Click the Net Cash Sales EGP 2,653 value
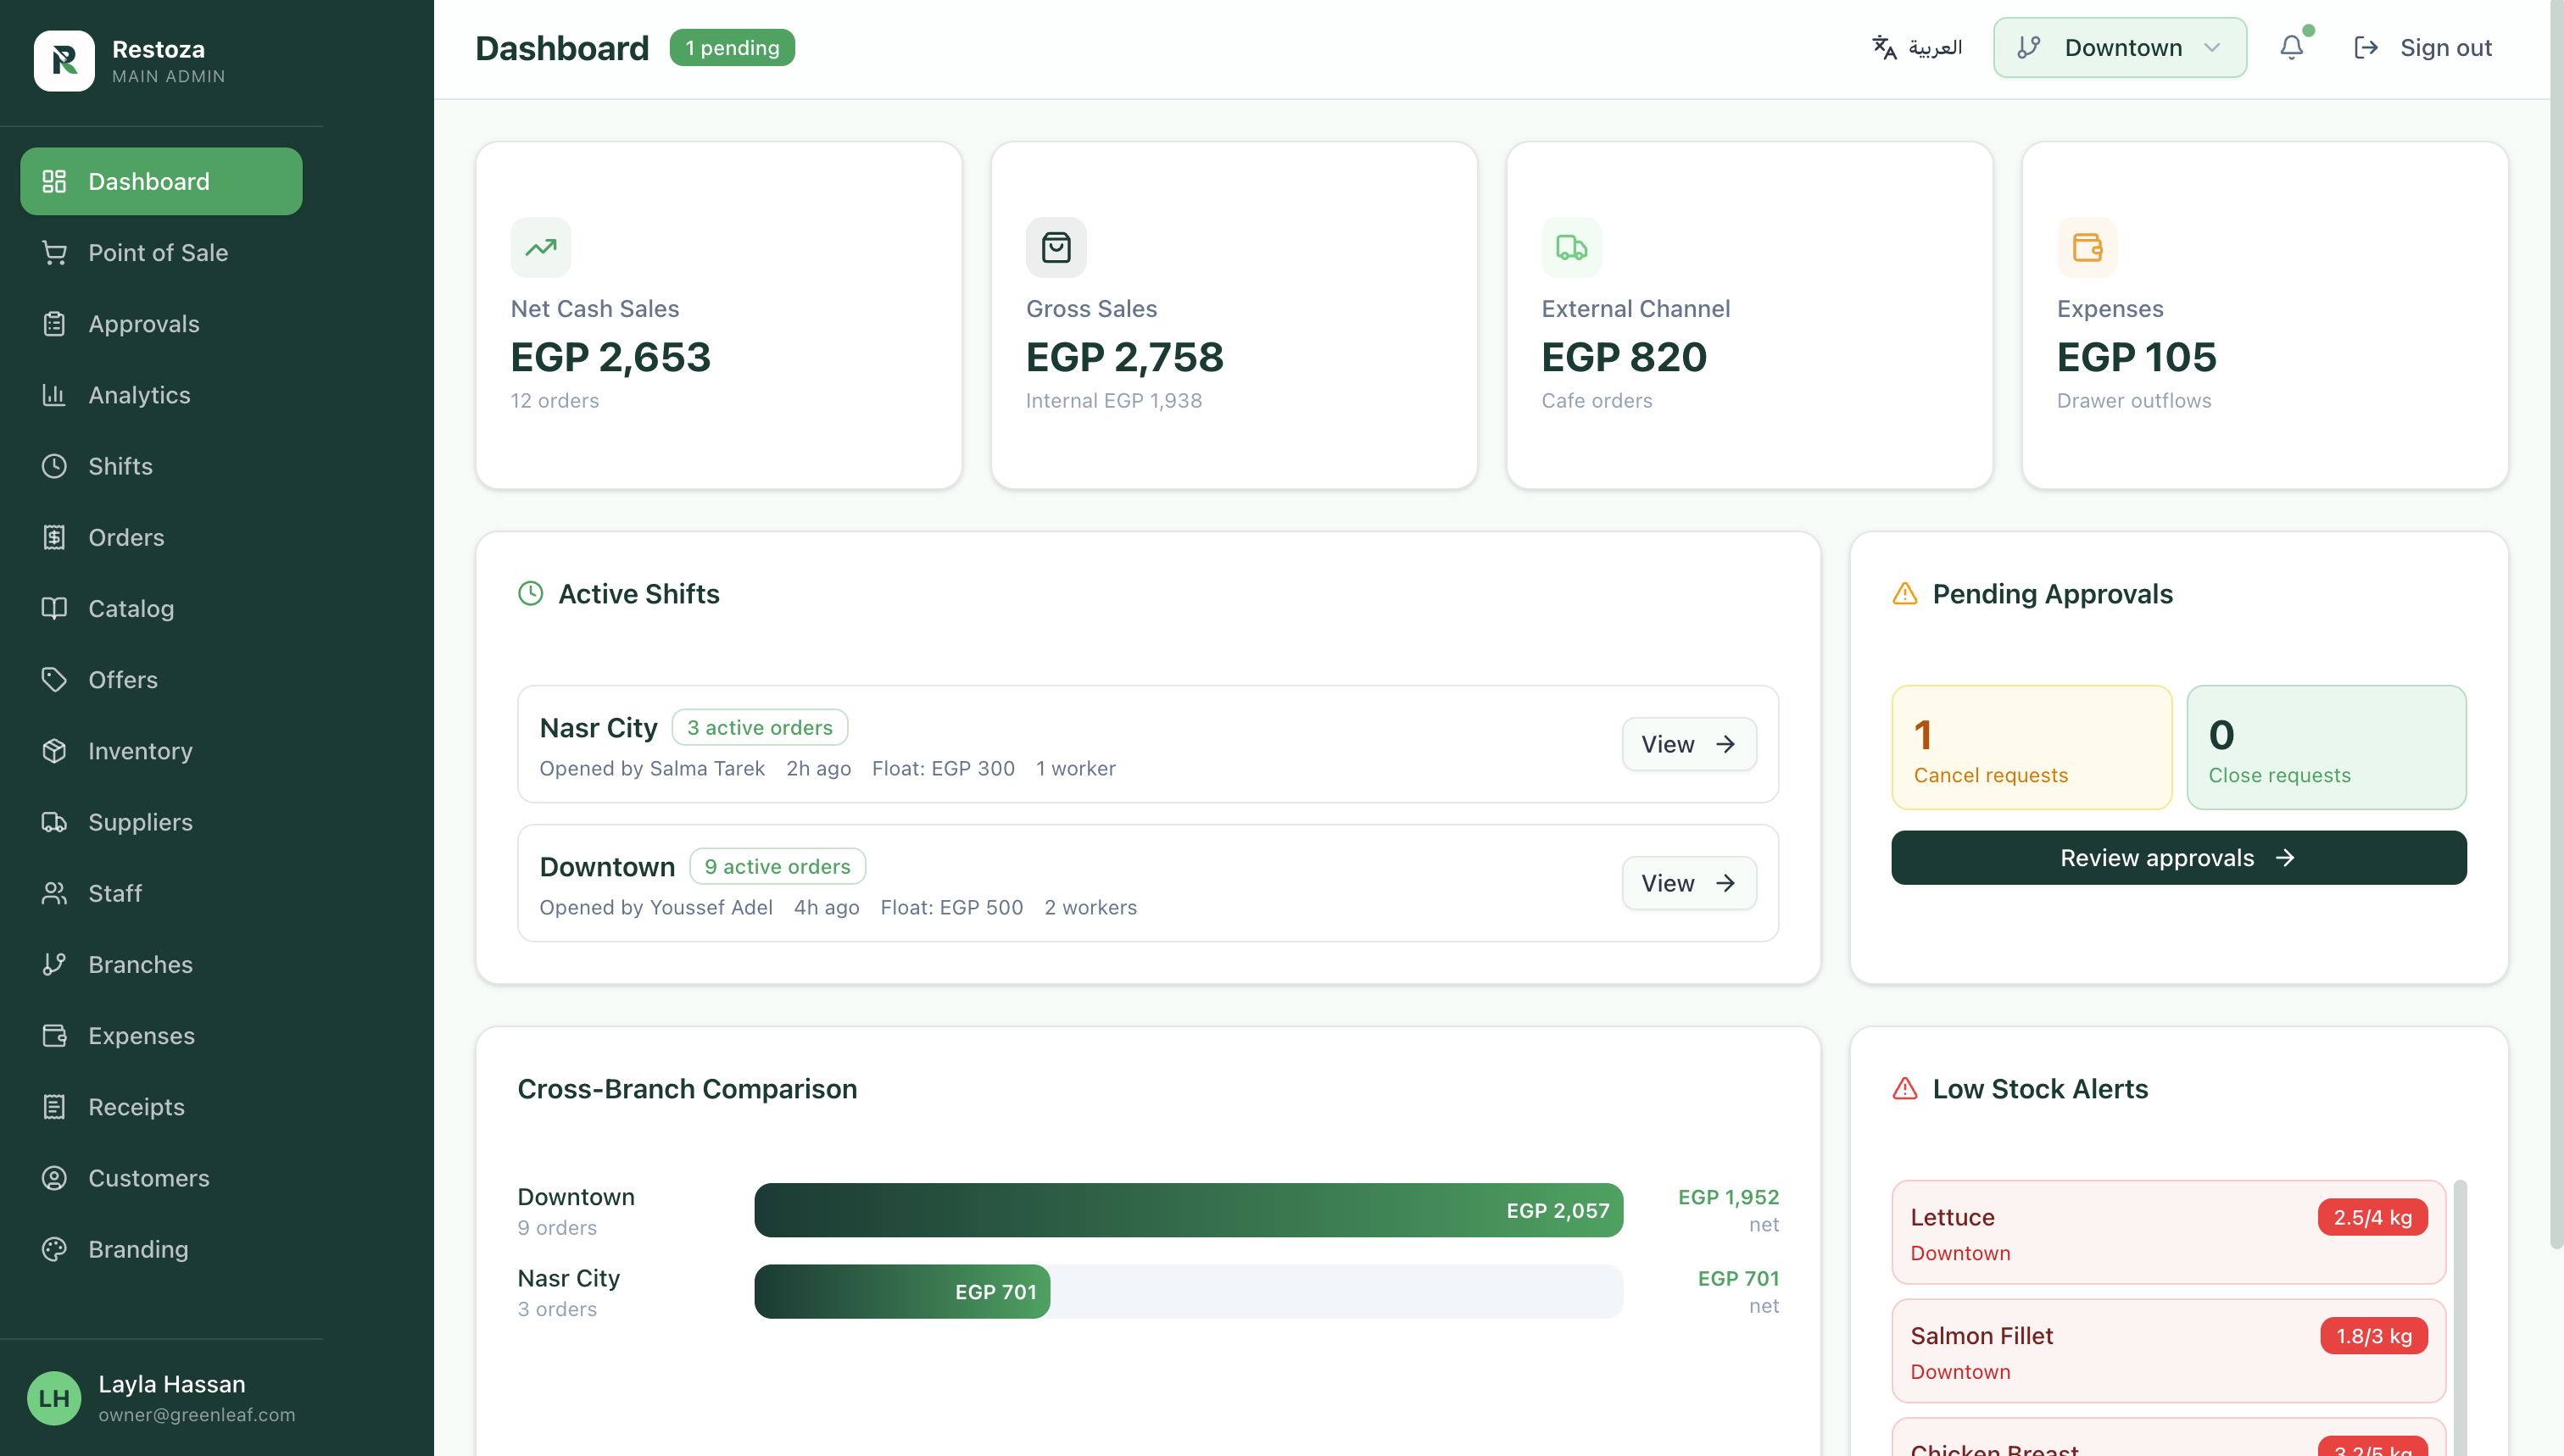The height and width of the screenshot is (1456, 2564). pyautogui.click(x=611, y=357)
